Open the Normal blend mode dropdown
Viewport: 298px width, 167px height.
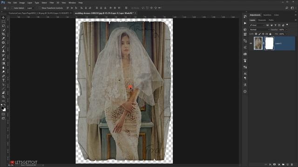click(260, 30)
